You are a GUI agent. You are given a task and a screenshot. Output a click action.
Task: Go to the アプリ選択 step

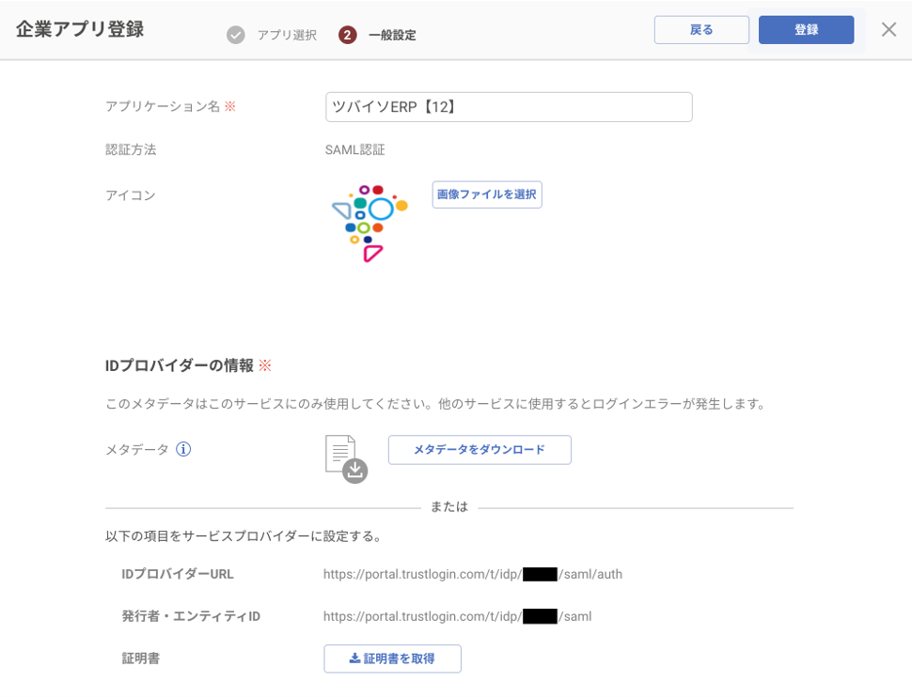(x=287, y=36)
